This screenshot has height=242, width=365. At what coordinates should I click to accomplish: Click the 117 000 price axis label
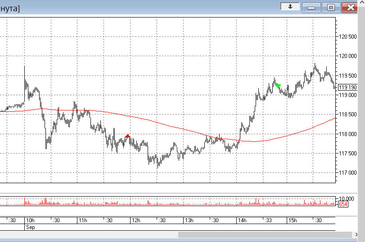(347, 172)
